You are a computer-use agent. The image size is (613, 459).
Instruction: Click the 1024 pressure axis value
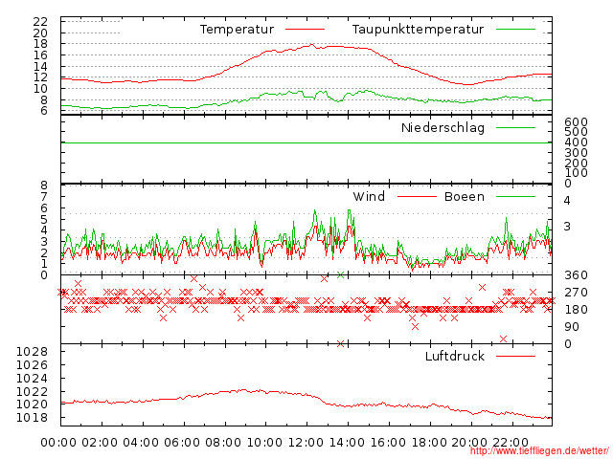tap(32, 379)
